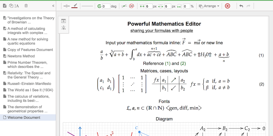Click the file icon beside Welcome Document

click(x=5, y=117)
